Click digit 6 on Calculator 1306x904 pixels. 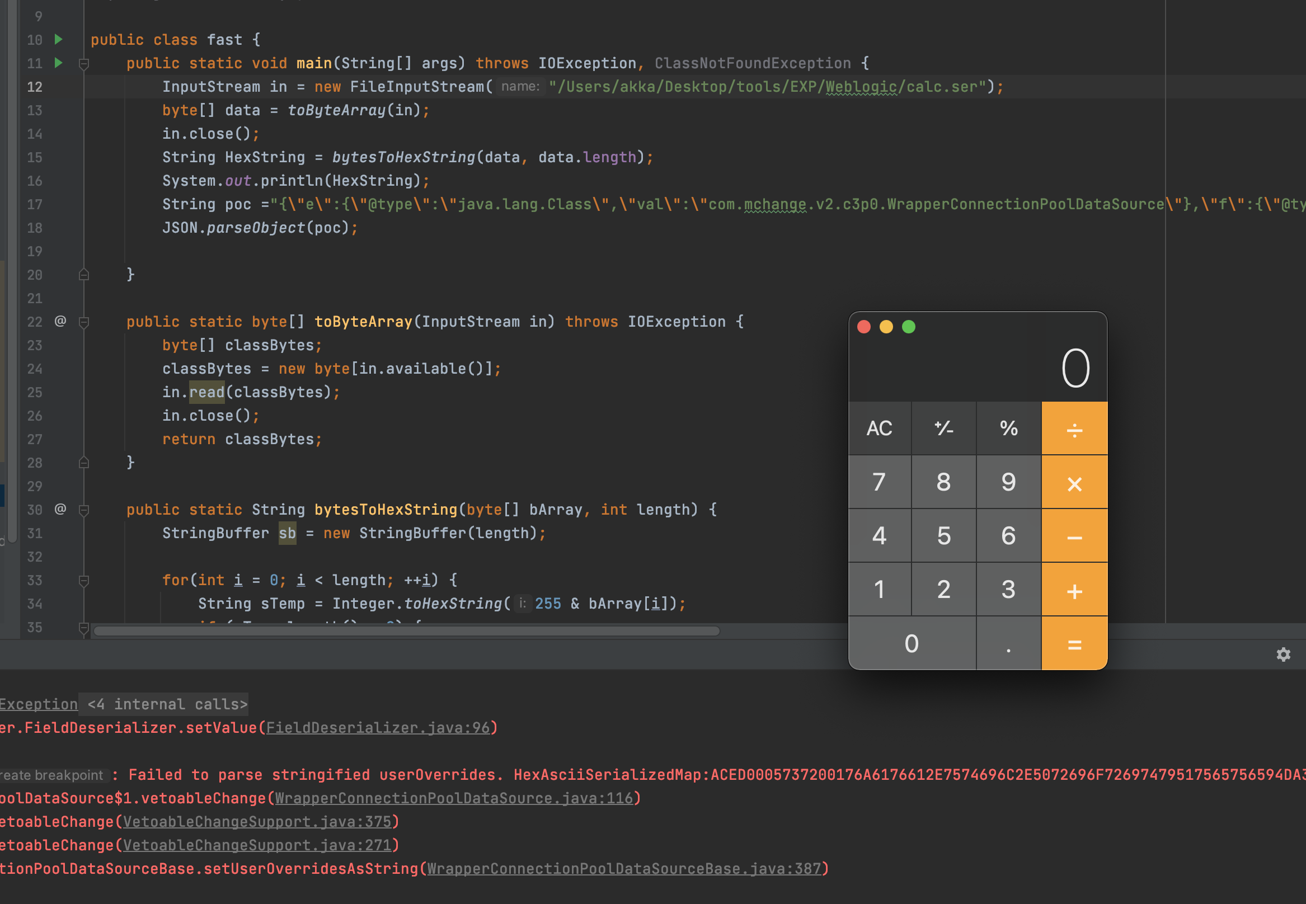pyautogui.click(x=1008, y=536)
